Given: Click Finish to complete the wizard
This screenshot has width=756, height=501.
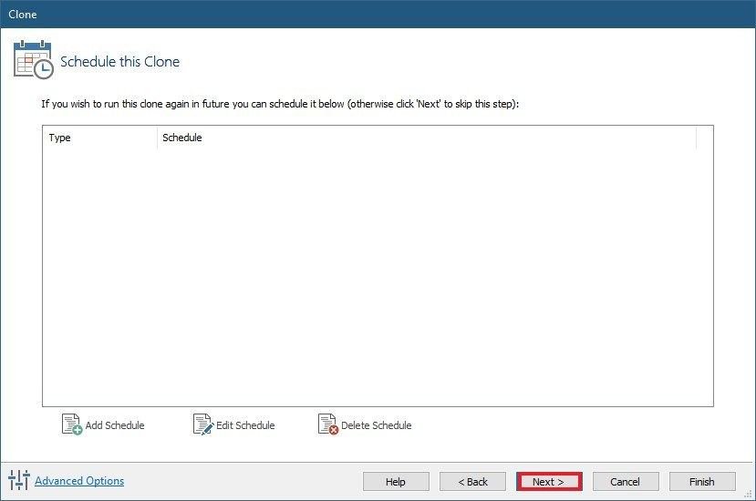Looking at the screenshot, I should [x=702, y=482].
